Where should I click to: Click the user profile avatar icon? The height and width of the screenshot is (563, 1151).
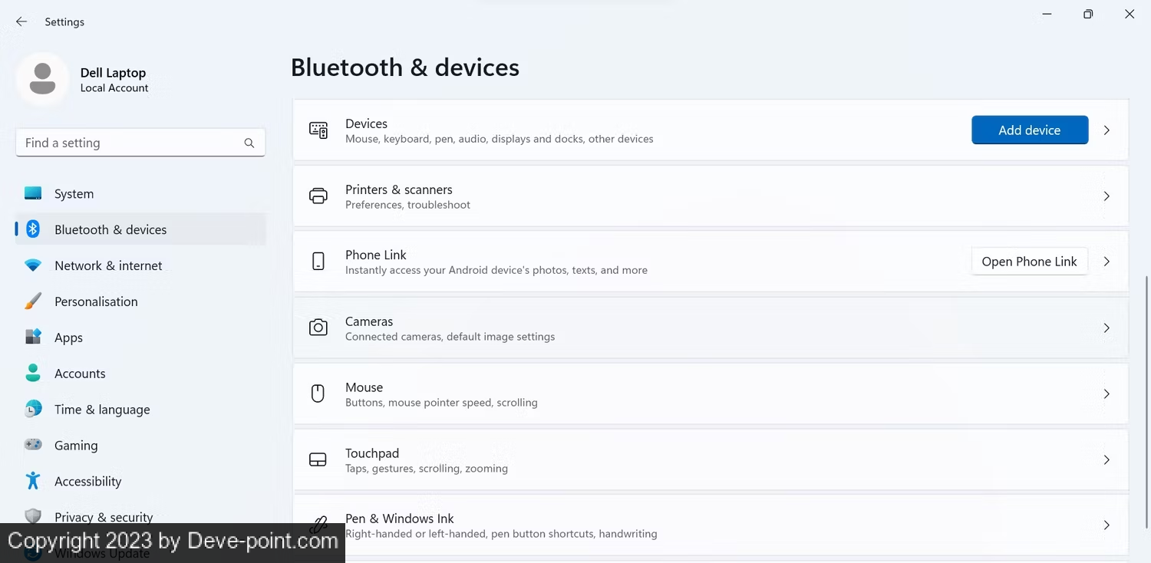(42, 79)
